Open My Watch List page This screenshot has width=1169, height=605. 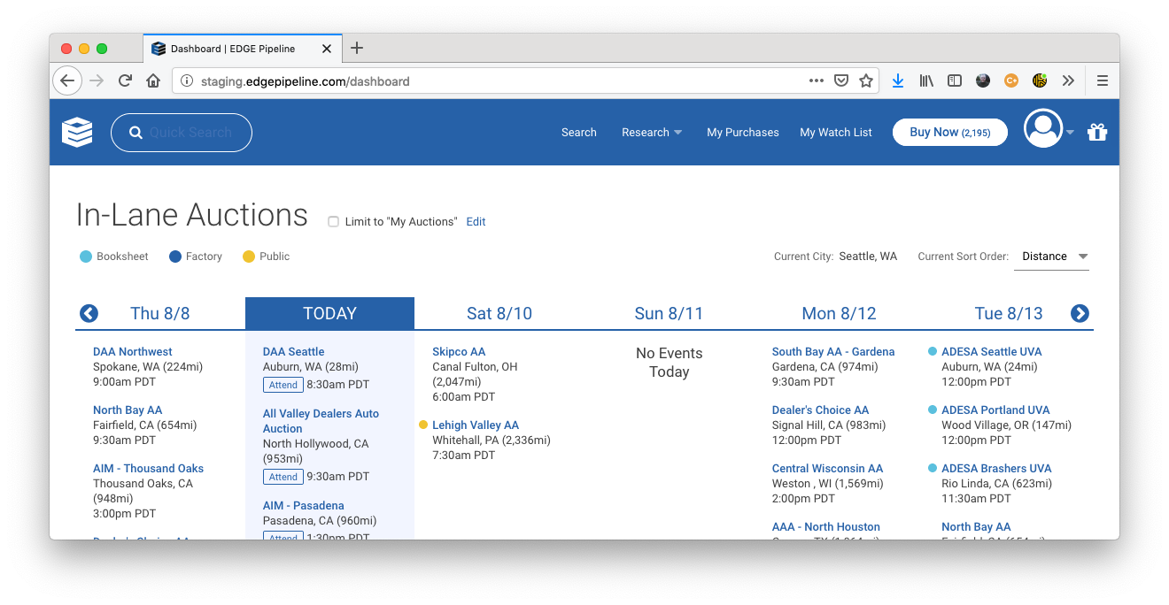836,133
